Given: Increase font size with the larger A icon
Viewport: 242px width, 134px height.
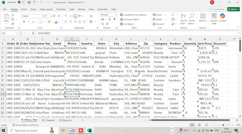Looking at the screenshot, I should coord(54,16).
